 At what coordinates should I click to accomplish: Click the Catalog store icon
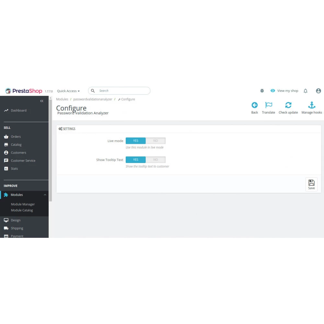point(6,145)
